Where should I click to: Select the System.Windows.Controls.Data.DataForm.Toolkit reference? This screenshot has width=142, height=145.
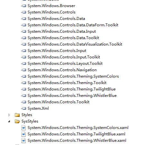(x=73, y=25)
